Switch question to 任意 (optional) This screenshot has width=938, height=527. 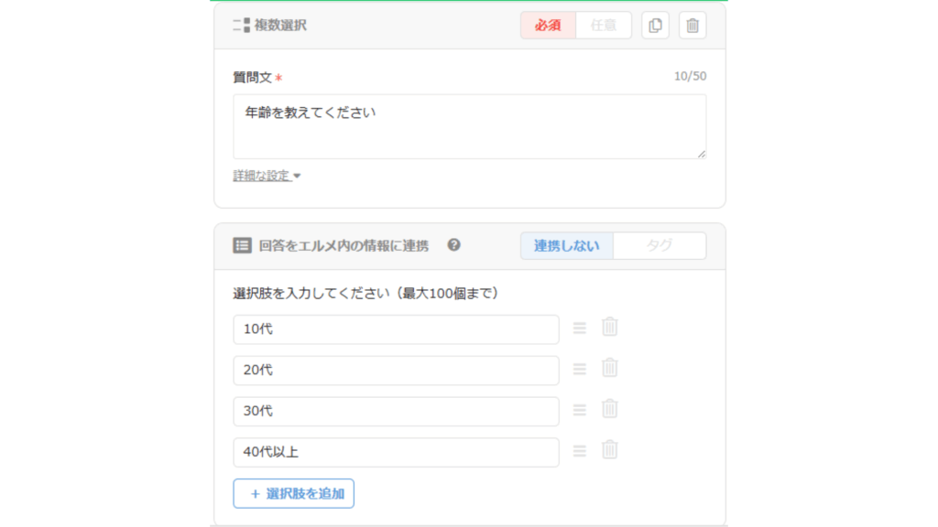coord(604,26)
